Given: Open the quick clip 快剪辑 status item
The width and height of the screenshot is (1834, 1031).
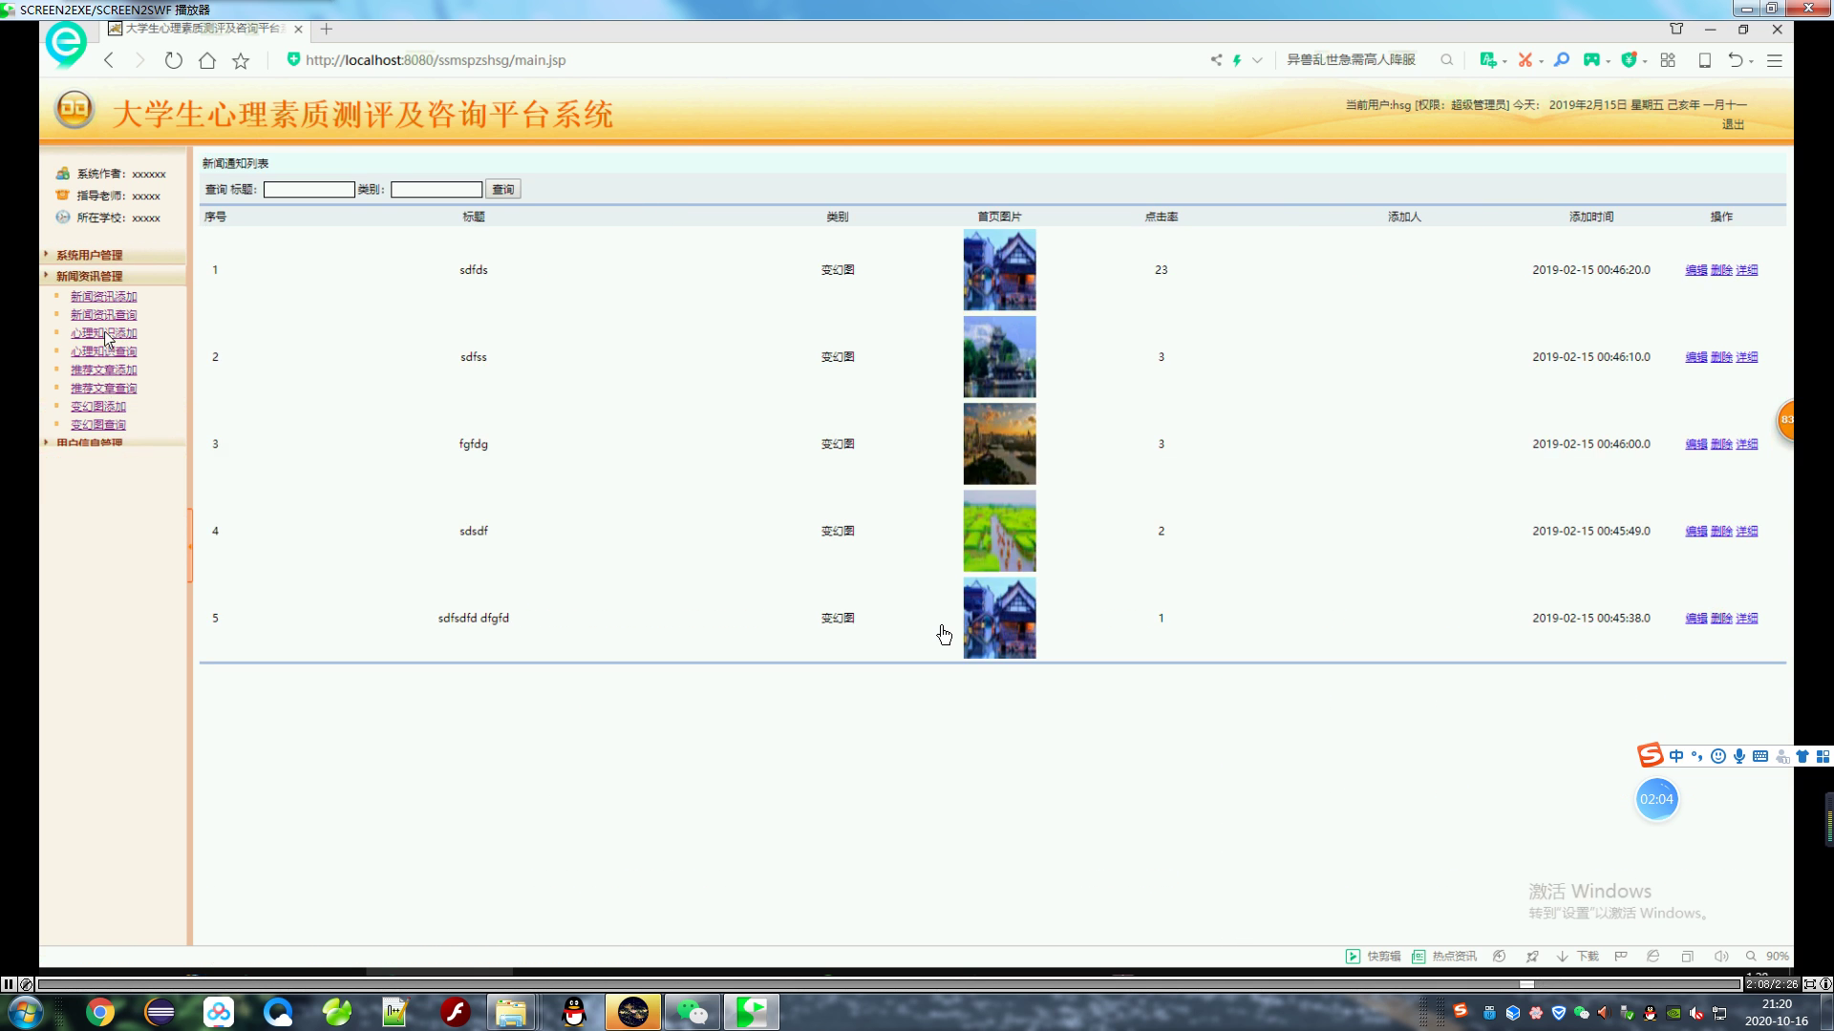Looking at the screenshot, I should coord(1374,956).
